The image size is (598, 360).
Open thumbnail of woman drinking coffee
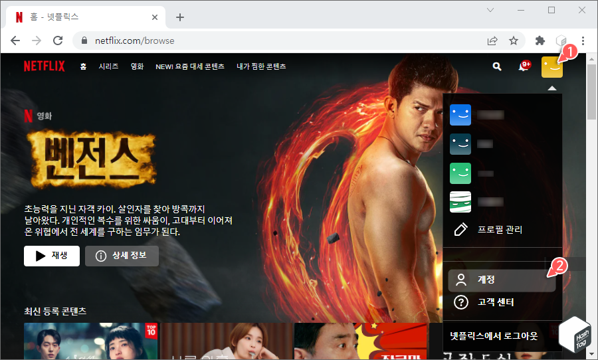tap(226, 341)
